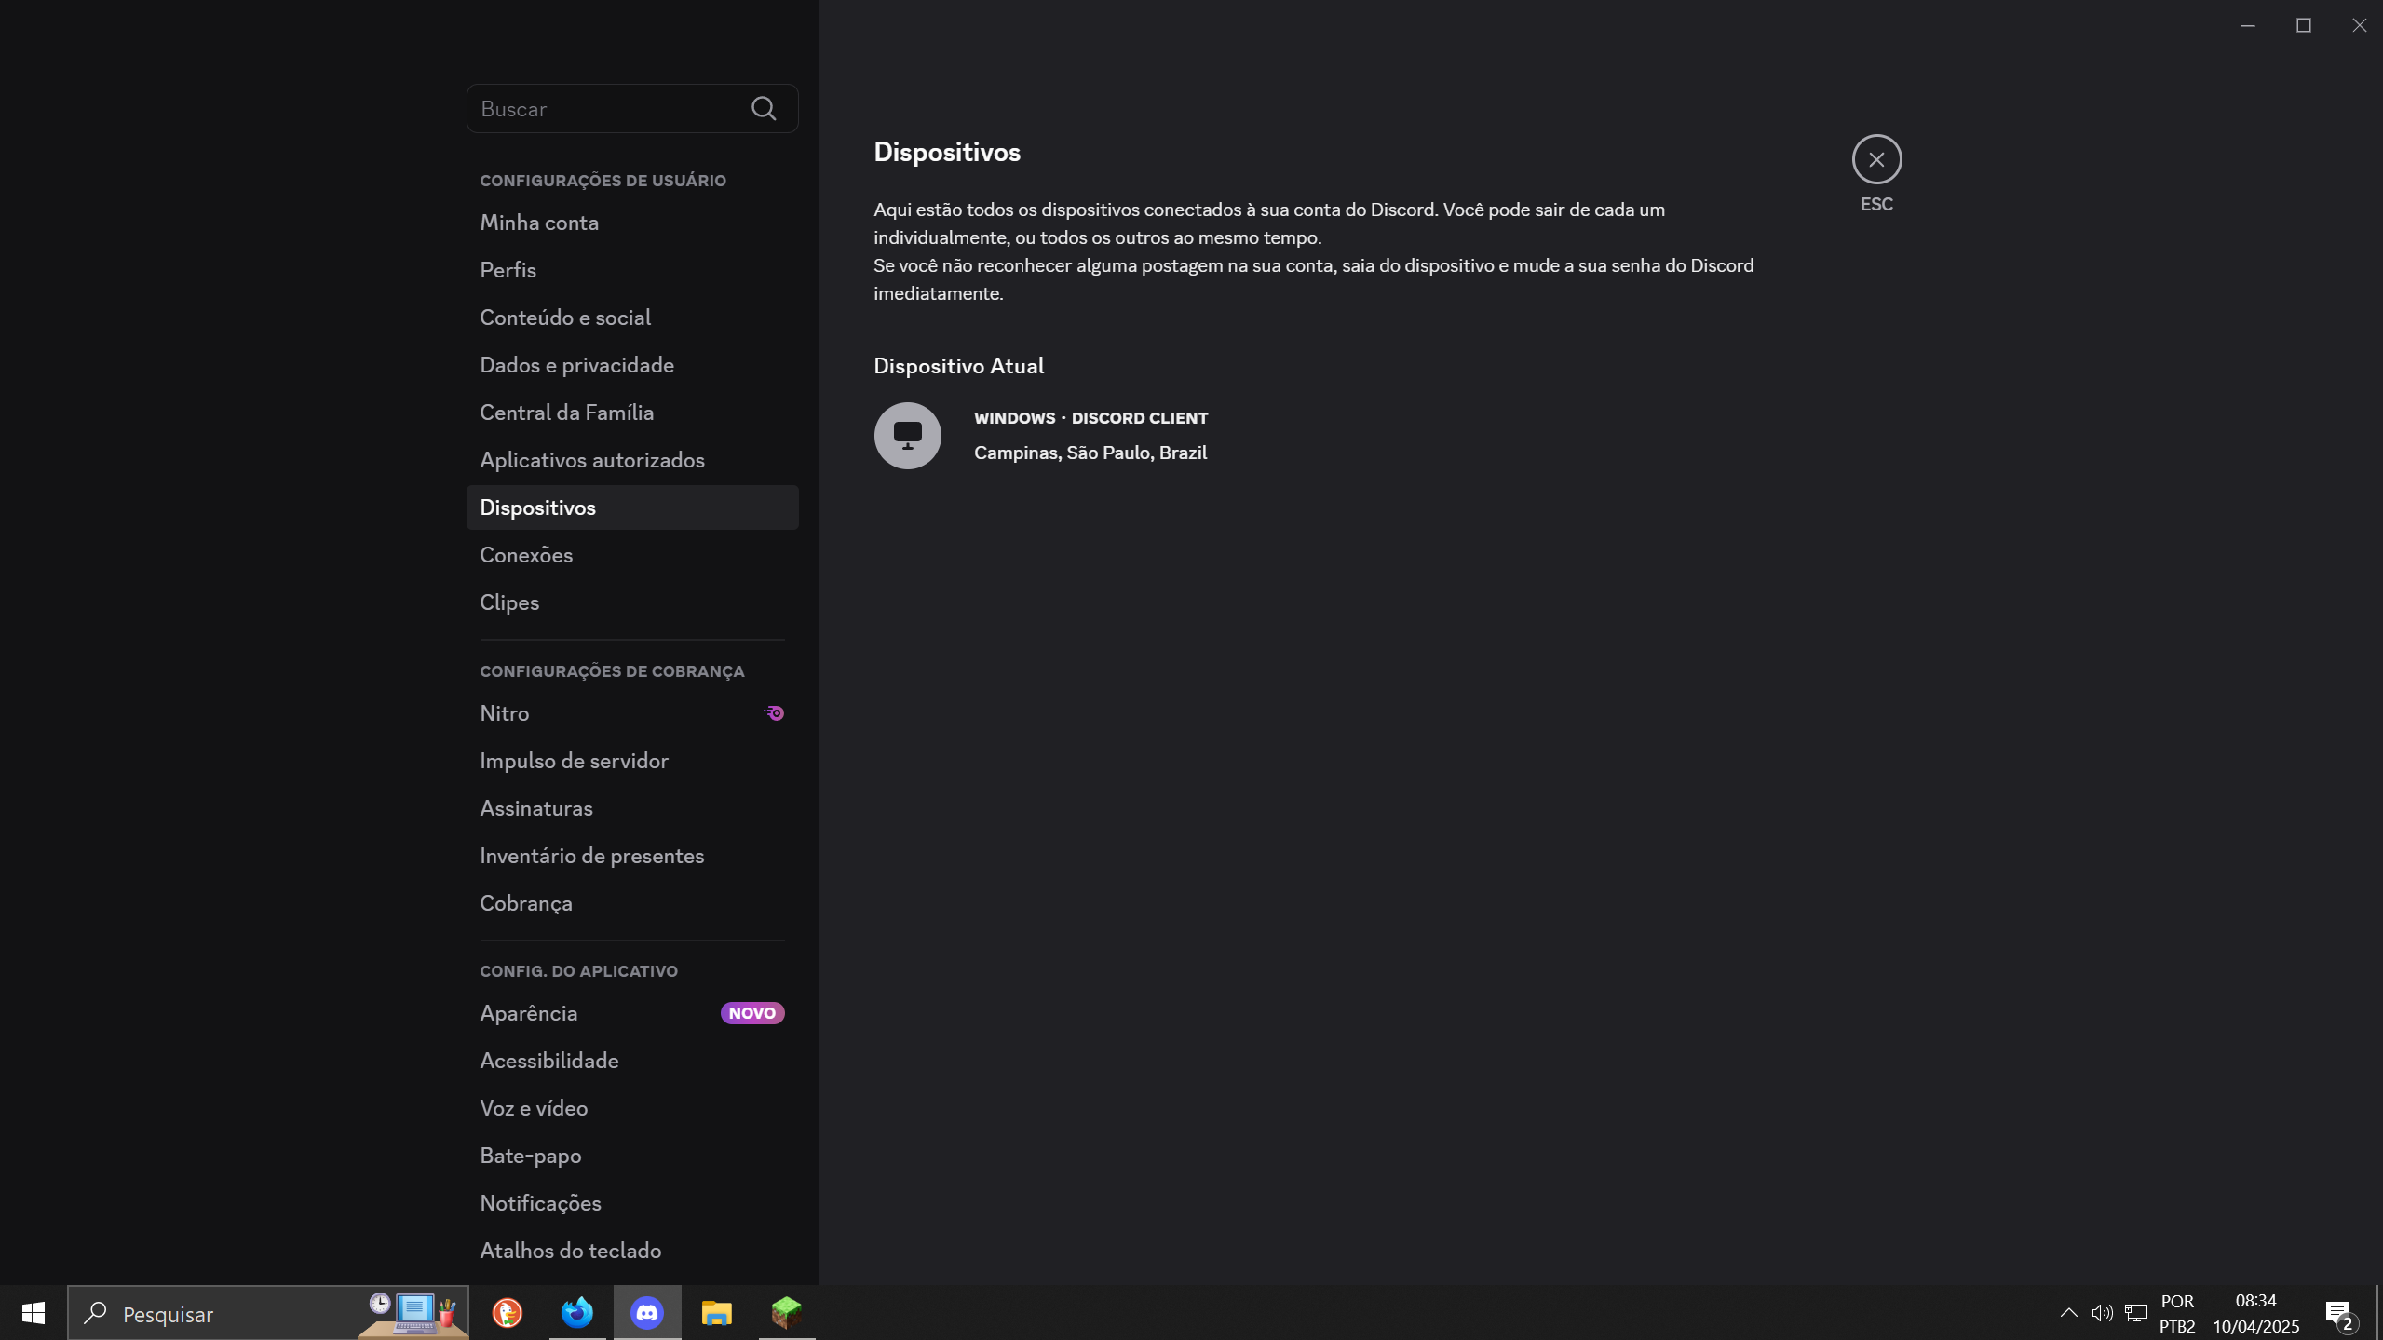Click the Discord taskbar icon
2383x1340 pixels.
pyautogui.click(x=647, y=1313)
